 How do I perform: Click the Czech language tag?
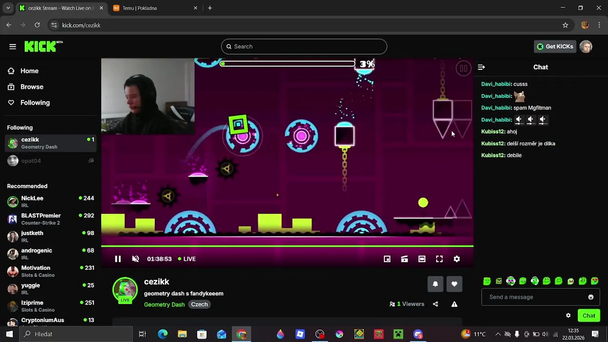(199, 304)
